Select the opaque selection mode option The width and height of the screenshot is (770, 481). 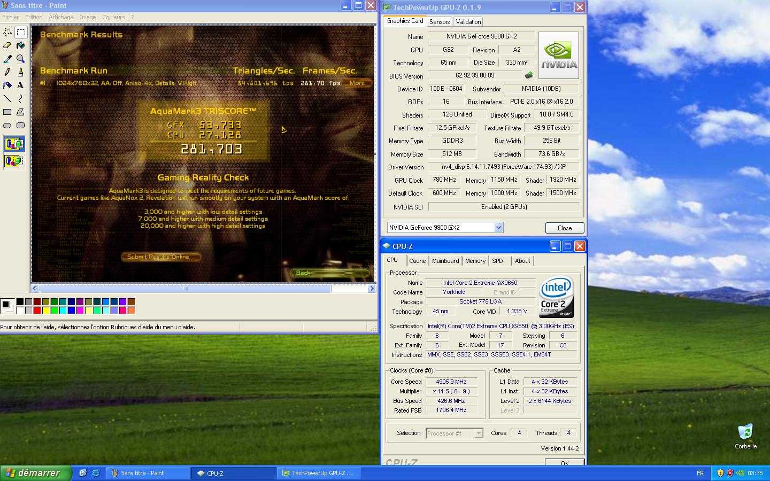(14, 144)
